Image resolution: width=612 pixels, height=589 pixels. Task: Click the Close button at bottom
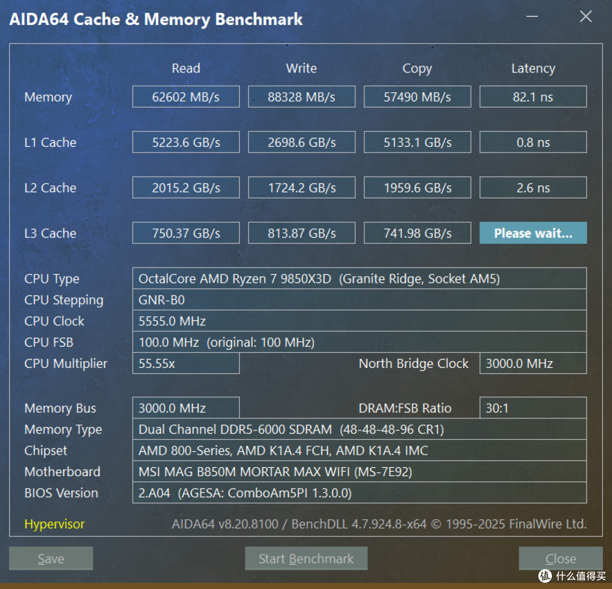point(560,558)
